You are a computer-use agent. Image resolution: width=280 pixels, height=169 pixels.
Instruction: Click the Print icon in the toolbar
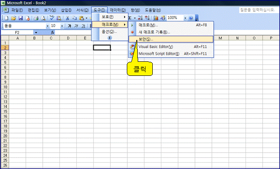pos(36,18)
